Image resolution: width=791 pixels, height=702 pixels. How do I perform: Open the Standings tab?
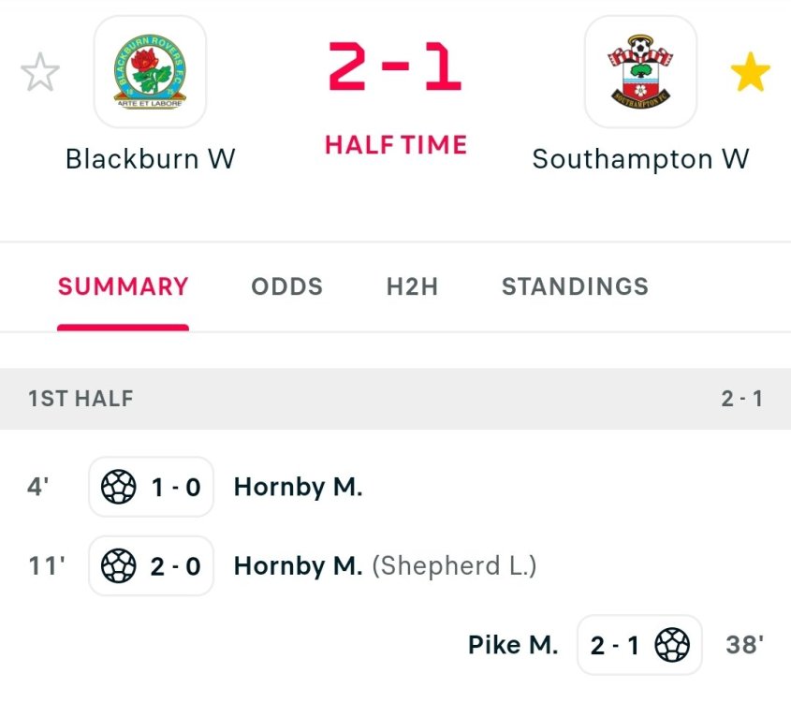pos(575,286)
